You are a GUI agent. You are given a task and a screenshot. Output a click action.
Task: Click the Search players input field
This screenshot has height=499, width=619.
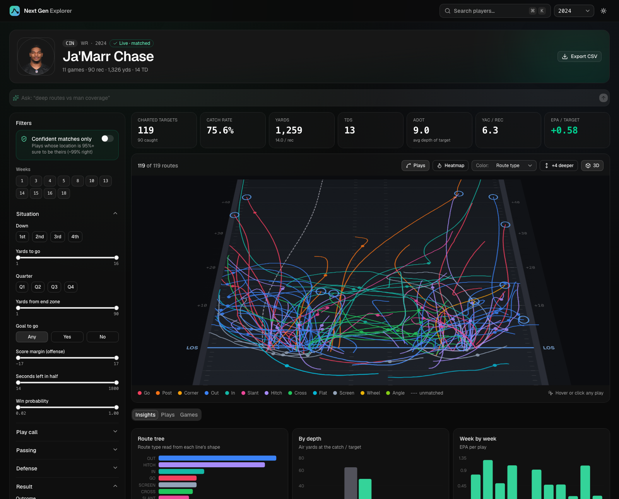click(x=495, y=11)
